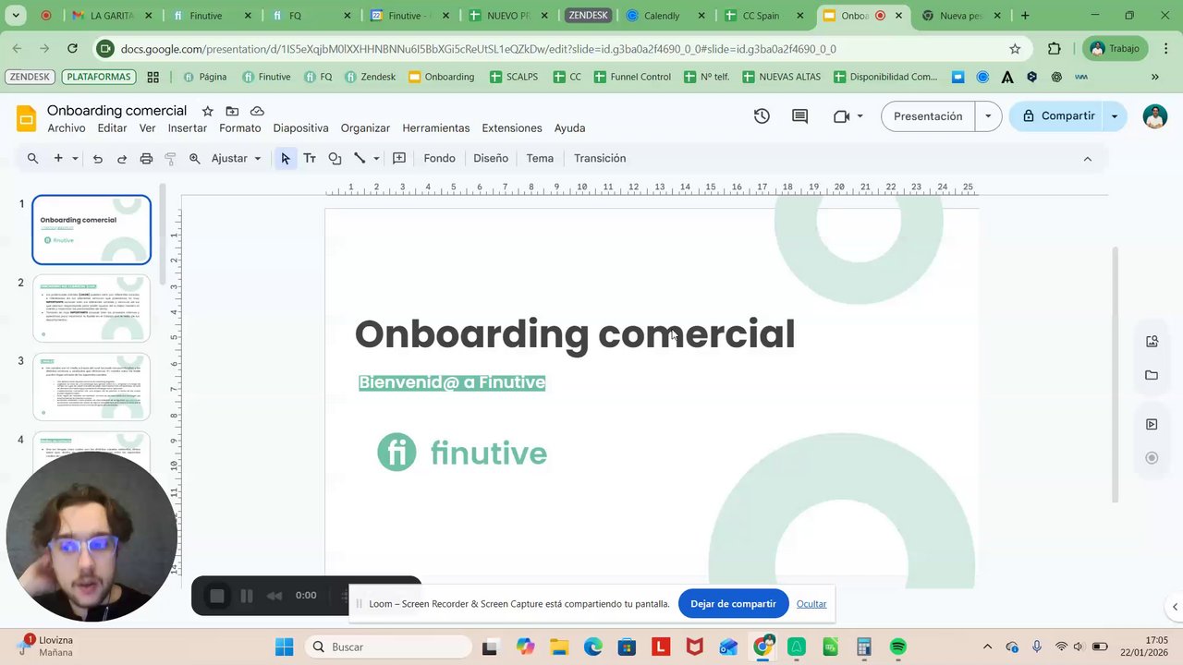Open the Extensiones menu
The image size is (1183, 665).
coord(512,128)
